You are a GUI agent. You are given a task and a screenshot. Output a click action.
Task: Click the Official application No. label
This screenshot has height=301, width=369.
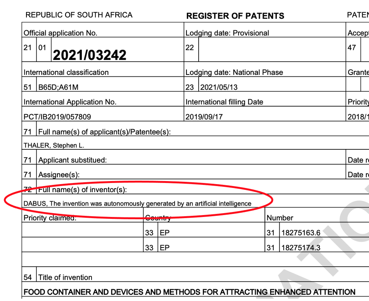(x=60, y=33)
